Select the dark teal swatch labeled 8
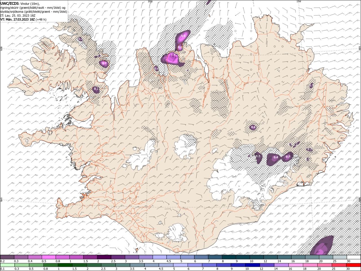361x271 pixels. coord(229,257)
